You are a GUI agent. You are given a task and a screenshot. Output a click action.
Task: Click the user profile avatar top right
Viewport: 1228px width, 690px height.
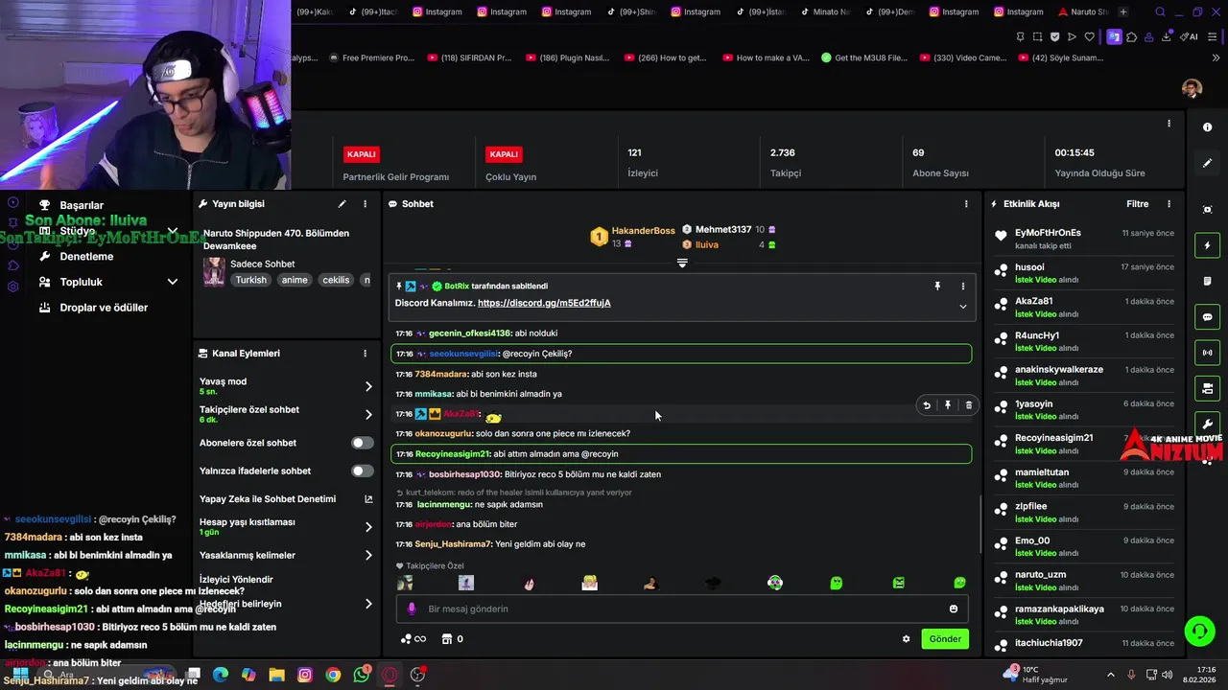pos(1192,89)
